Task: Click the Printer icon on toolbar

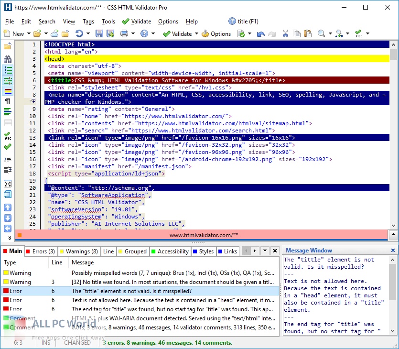Action: tap(124, 33)
